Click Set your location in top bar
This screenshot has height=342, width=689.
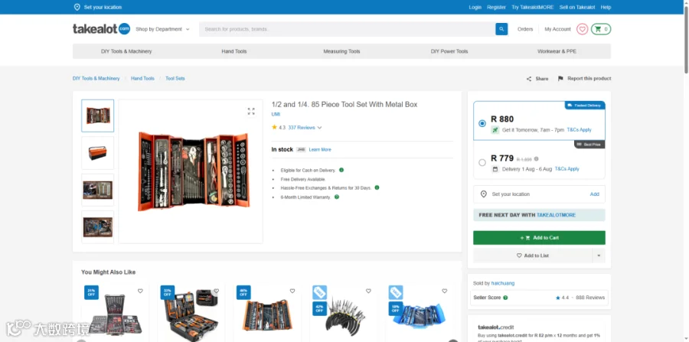(x=103, y=7)
